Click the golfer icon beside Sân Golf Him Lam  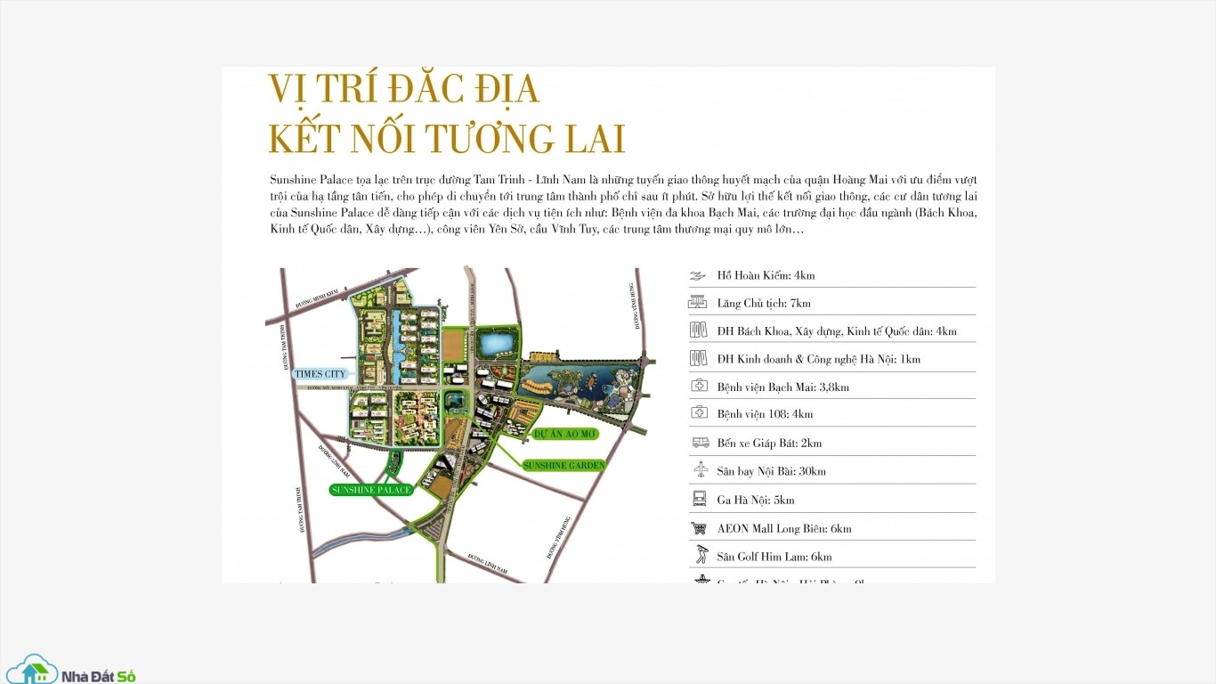pyautogui.click(x=701, y=555)
